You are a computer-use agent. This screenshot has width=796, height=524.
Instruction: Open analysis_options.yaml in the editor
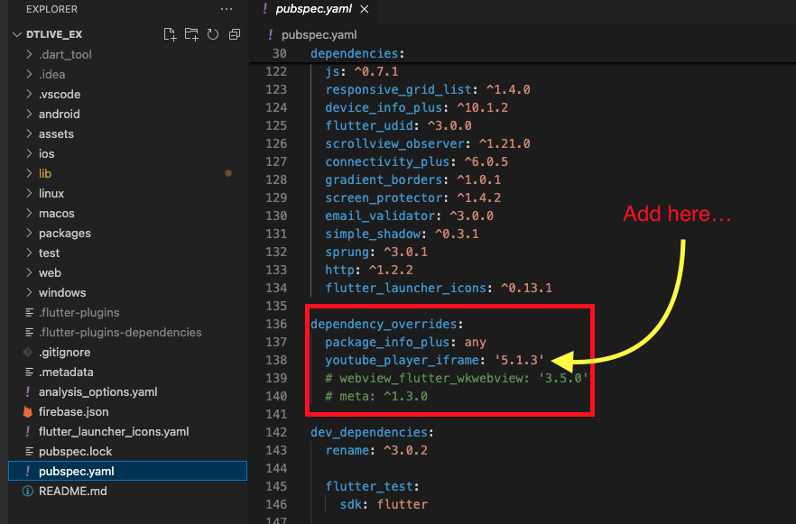point(98,391)
